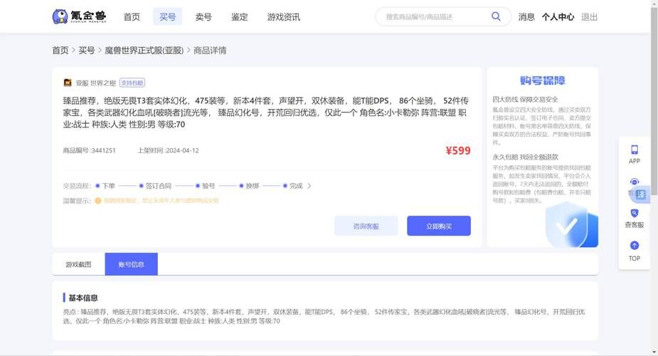Click the 退出 logout link
658x356 pixels.
coord(589,17)
